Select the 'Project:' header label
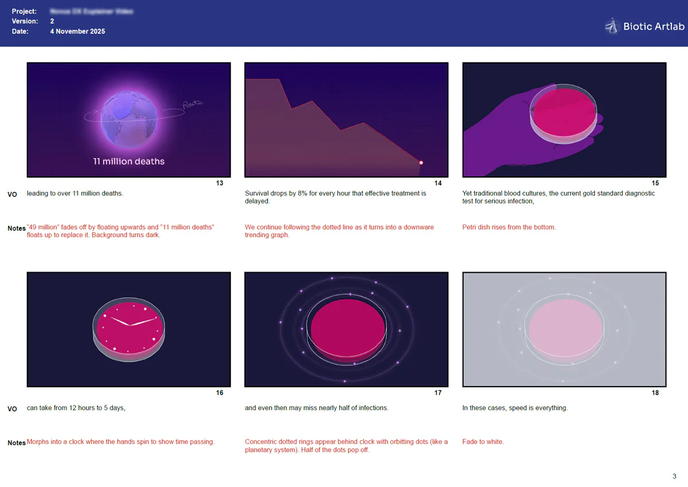 (x=24, y=11)
